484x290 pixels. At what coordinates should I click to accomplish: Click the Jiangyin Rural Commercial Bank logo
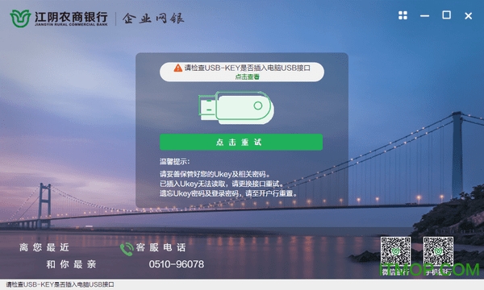[59, 19]
